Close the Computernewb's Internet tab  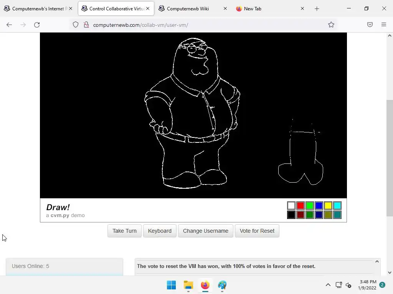click(71, 8)
